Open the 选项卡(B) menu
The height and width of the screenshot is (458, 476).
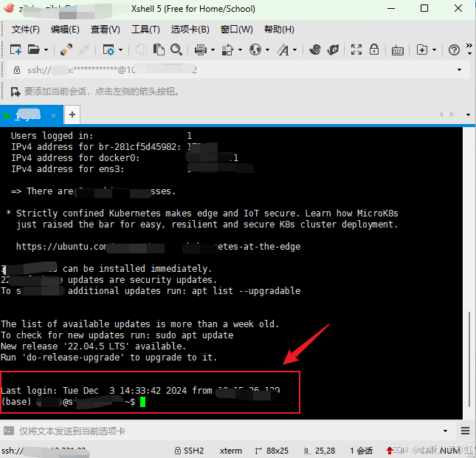tap(190, 30)
